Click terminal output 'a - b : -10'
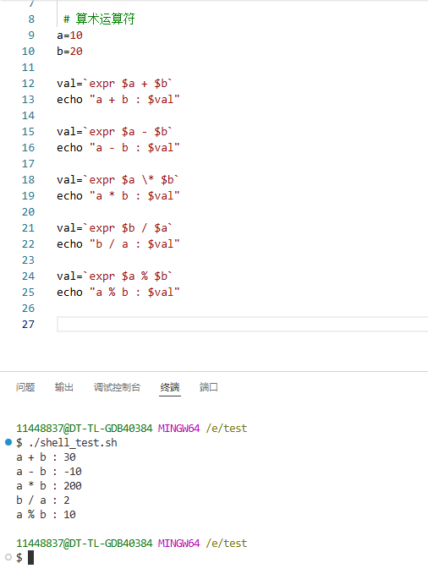Screen dimensions: 428x574 (x=49, y=471)
